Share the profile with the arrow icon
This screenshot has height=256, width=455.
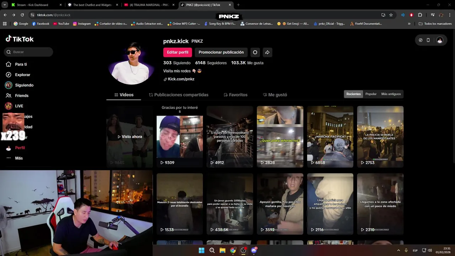click(x=267, y=52)
